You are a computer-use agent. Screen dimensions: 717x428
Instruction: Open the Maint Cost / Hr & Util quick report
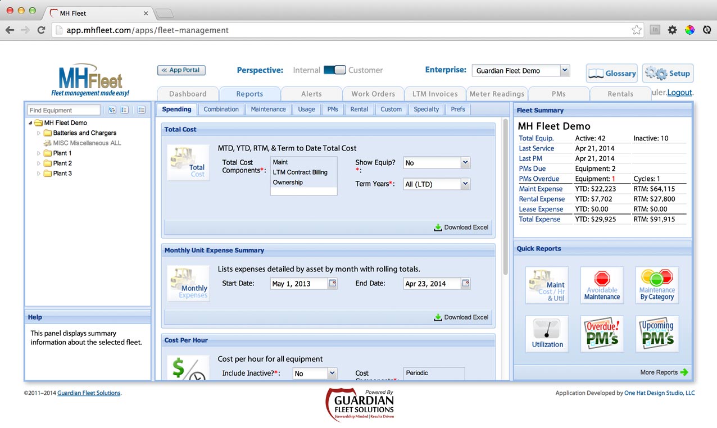tap(547, 285)
